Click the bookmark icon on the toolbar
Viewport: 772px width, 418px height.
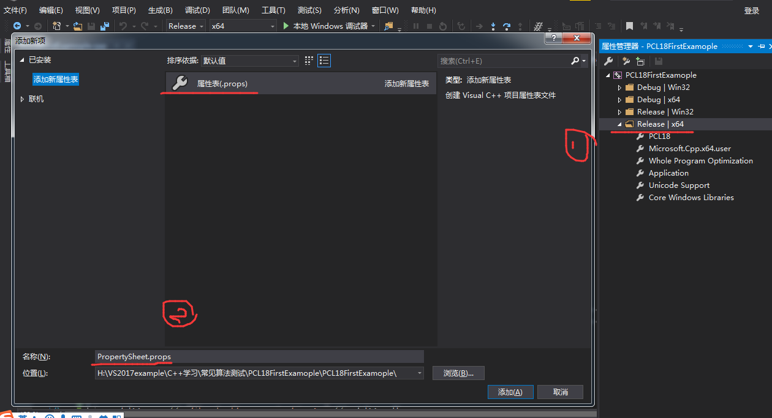(x=629, y=26)
